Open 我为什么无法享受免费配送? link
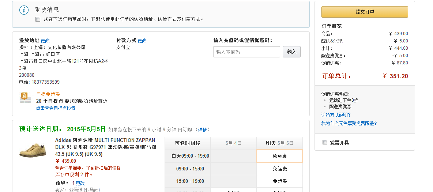 point(349,123)
